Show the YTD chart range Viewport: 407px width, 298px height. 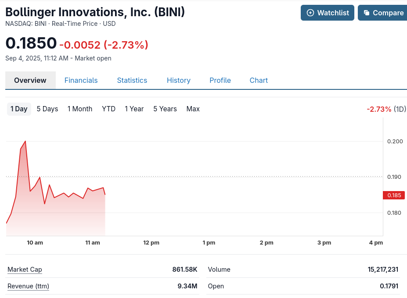108,109
